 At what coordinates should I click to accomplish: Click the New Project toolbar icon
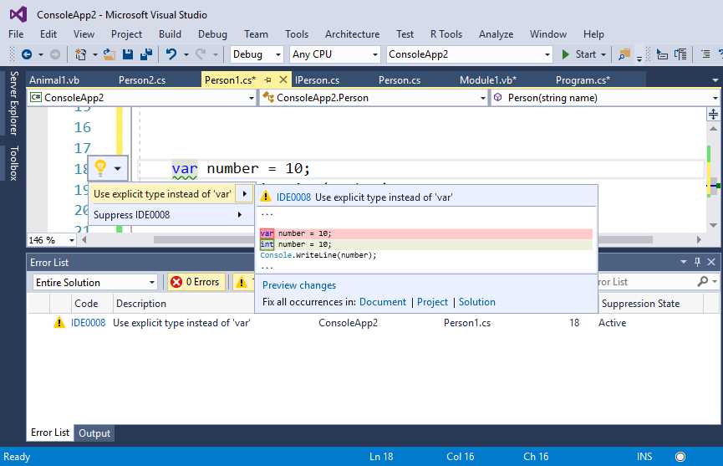(x=81, y=54)
